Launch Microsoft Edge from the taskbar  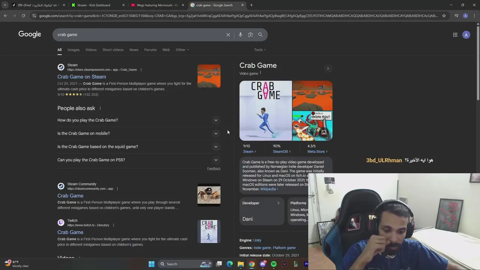click(230, 264)
